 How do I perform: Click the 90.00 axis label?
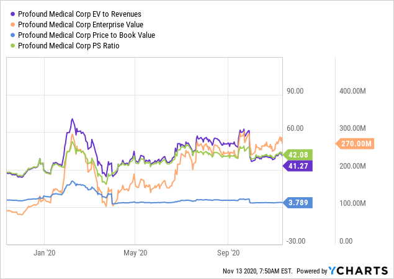tap(295, 91)
